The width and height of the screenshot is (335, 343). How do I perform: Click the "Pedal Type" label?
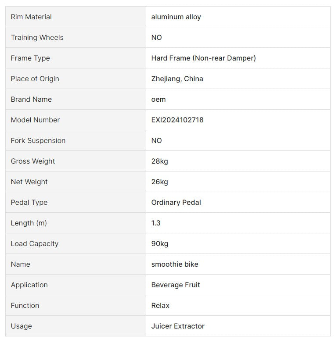[x=29, y=203]
